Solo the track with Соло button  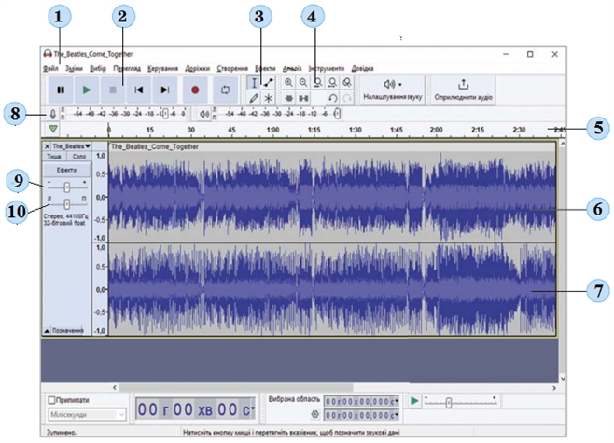pyautogui.click(x=80, y=158)
